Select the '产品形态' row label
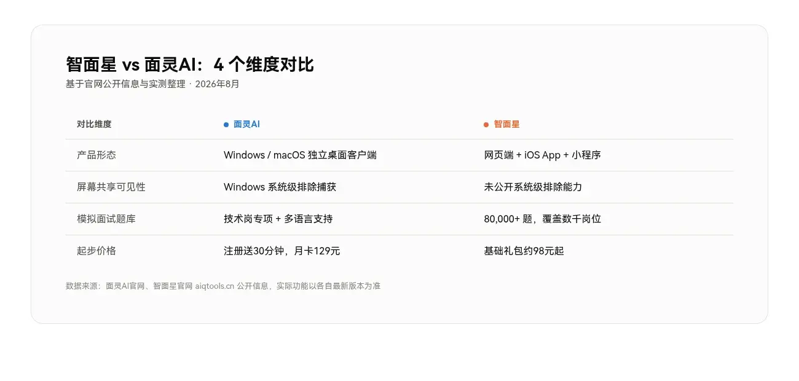The width and height of the screenshot is (799, 381). (96, 155)
